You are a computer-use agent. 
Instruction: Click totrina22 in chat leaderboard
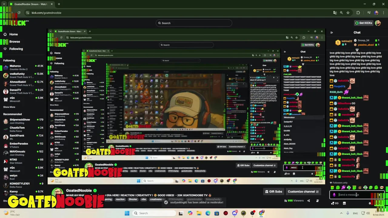point(347,41)
